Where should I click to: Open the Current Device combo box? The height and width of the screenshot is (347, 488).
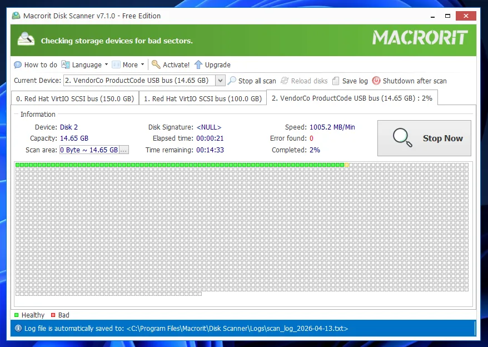point(145,81)
